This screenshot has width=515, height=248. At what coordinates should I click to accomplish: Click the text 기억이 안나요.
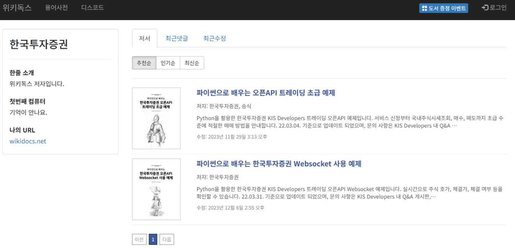pos(28,112)
